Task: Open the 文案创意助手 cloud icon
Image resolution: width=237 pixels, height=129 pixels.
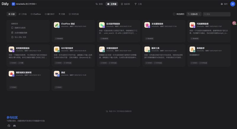Action: pos(102,49)
